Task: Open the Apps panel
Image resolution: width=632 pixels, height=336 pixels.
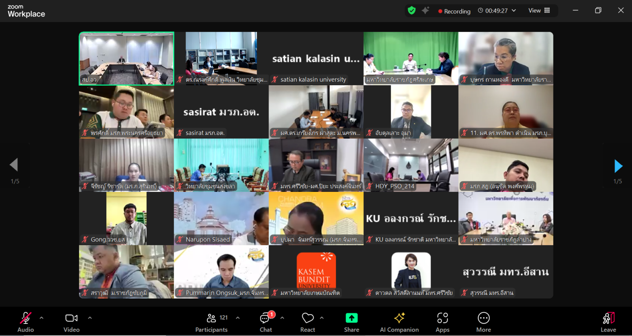Action: click(x=442, y=322)
